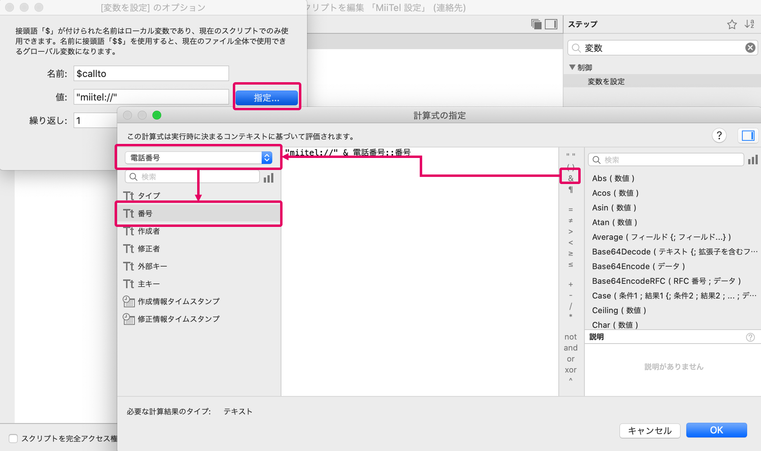Insert the not-equal ≠ operator
The image size is (761, 451).
571,220
